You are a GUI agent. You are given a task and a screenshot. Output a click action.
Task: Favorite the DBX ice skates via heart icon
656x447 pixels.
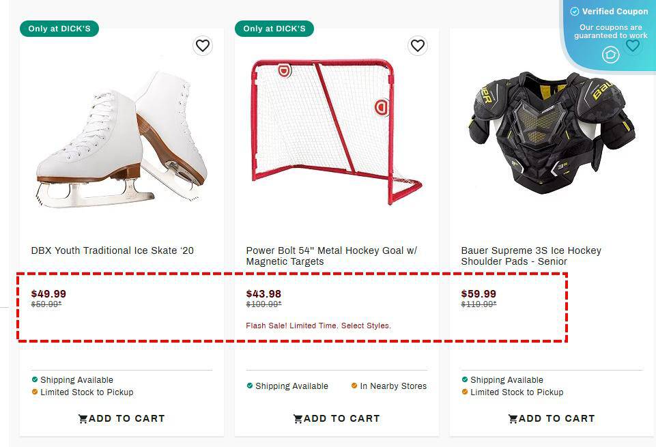tap(203, 46)
